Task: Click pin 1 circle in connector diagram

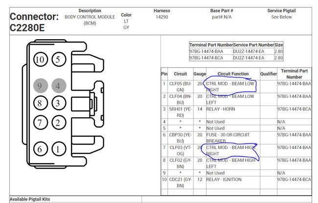Action: (59, 149)
